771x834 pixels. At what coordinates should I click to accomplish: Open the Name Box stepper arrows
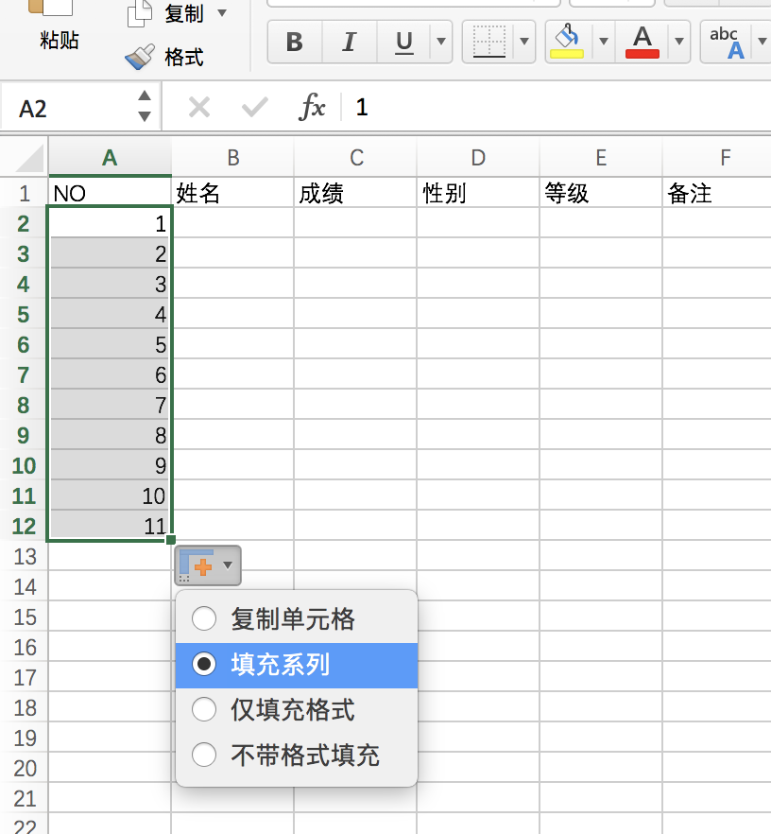pyautogui.click(x=145, y=106)
